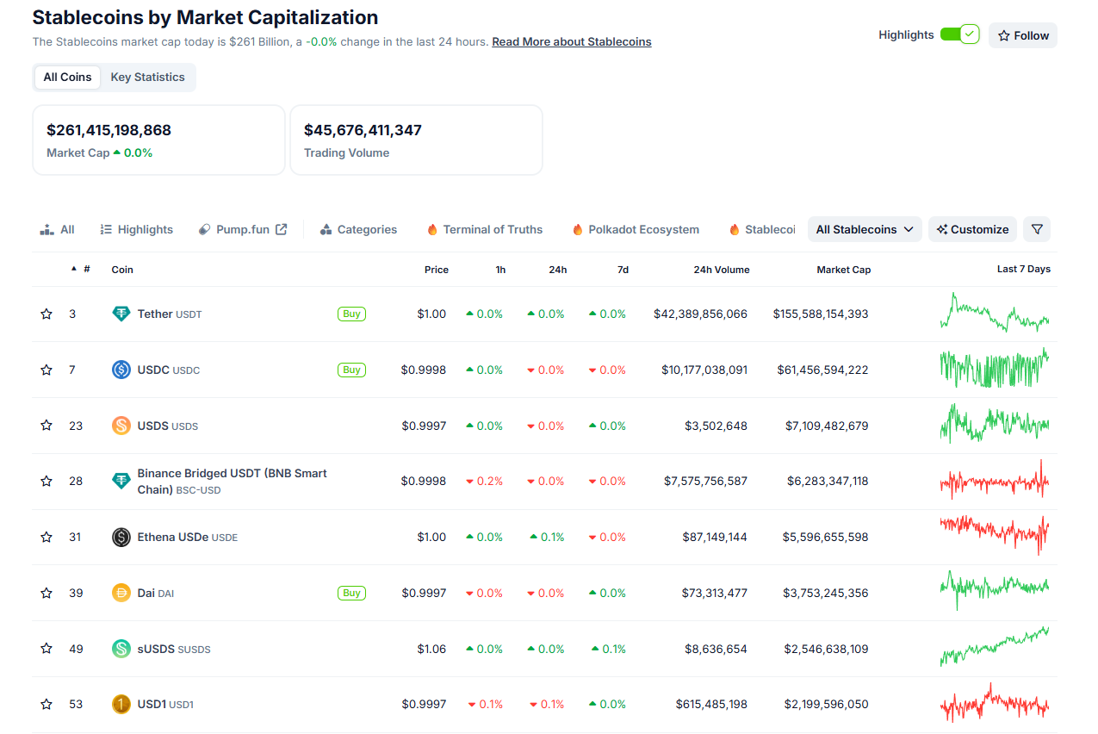Image resolution: width=1098 pixels, height=734 pixels.
Task: Click the black Ethena USDe logo
Action: (121, 537)
